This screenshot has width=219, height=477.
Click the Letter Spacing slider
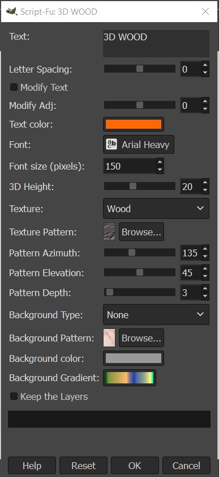click(140, 69)
